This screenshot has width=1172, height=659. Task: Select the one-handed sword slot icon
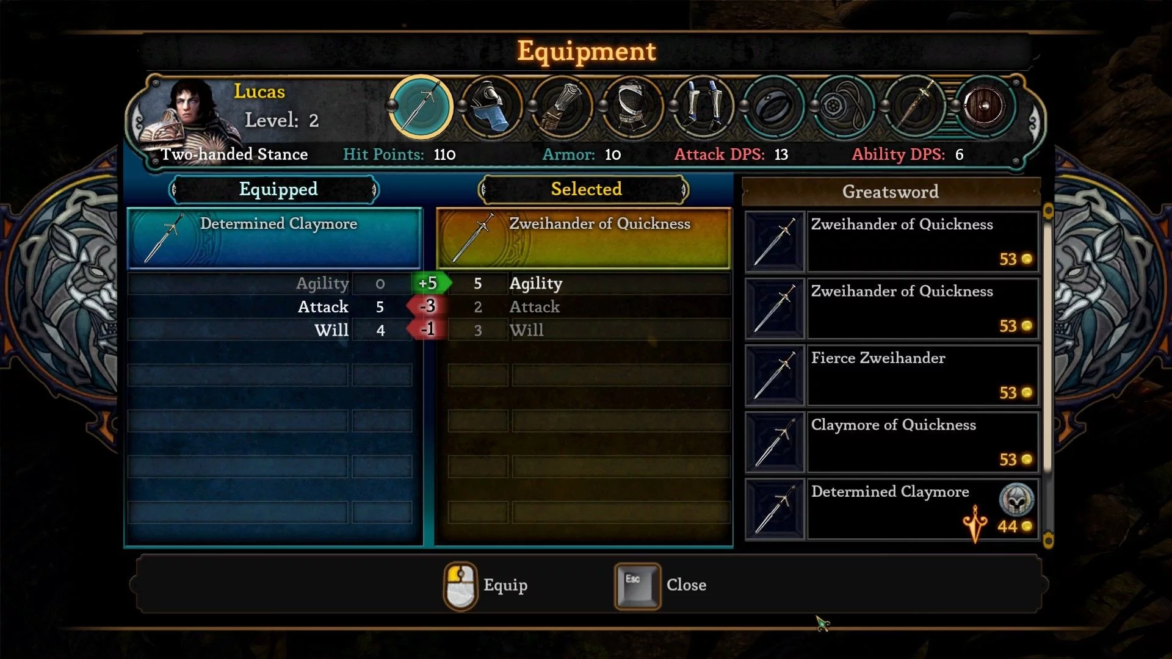tap(914, 107)
